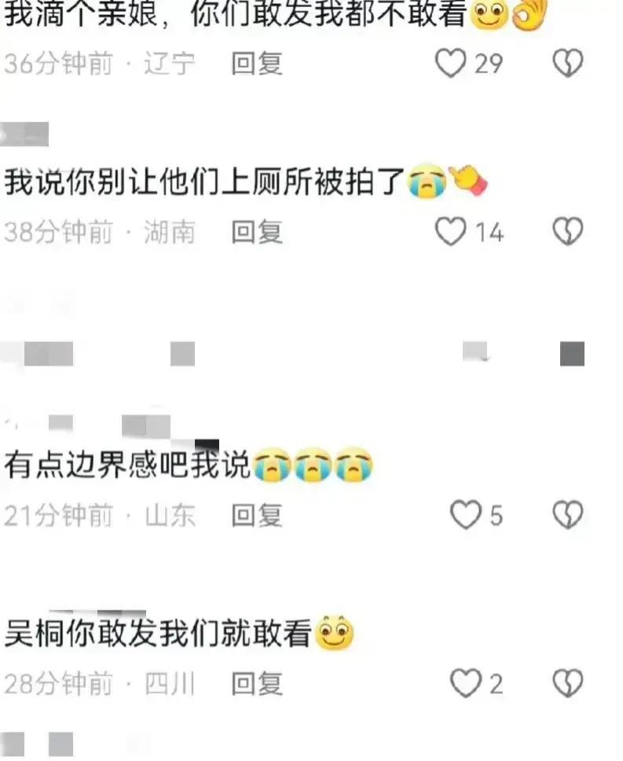This screenshot has width=623, height=761.
Task: Select comment text 有点边界感吧我说
Action: point(127,465)
